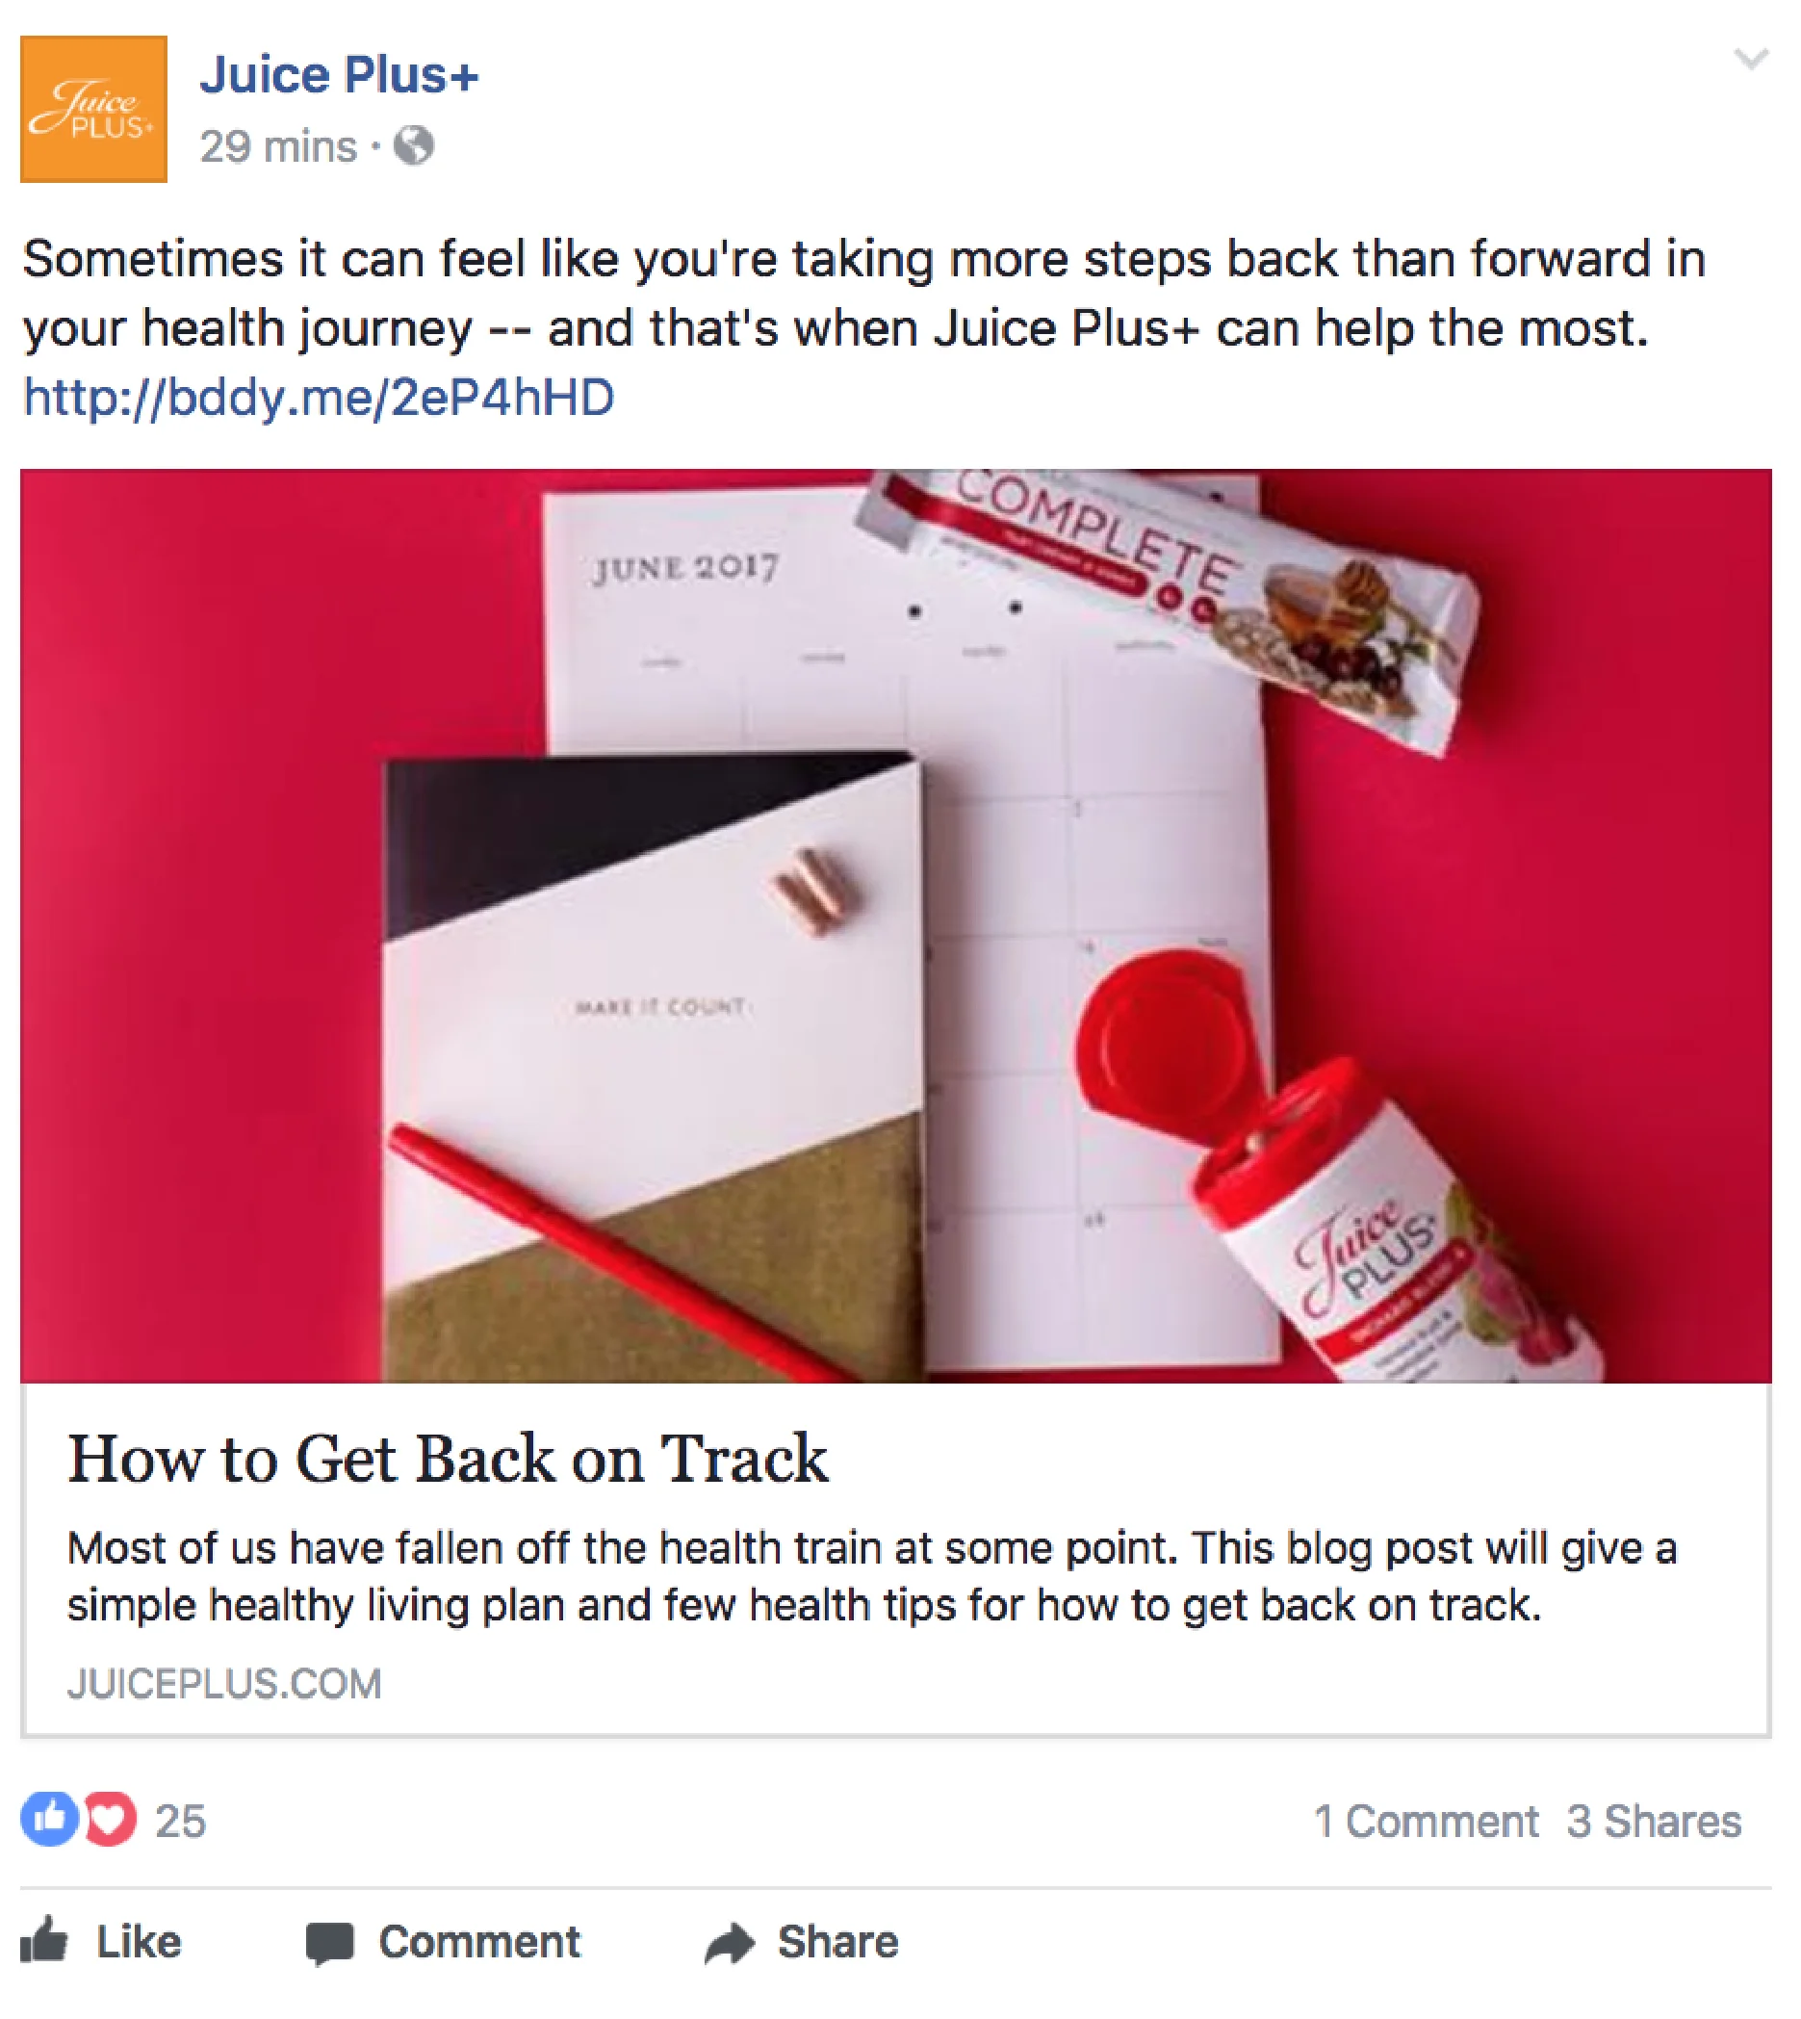This screenshot has width=1801, height=2019.
Task: Click the Comment button label
Action: pos(480,1942)
